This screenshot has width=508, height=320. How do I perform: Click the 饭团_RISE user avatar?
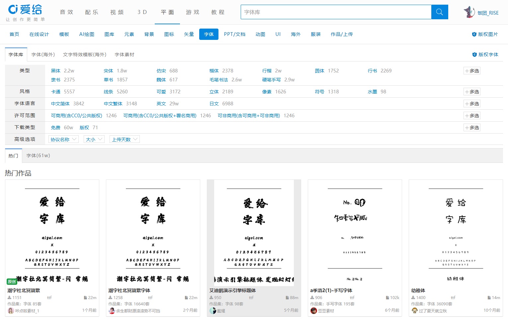point(469,12)
